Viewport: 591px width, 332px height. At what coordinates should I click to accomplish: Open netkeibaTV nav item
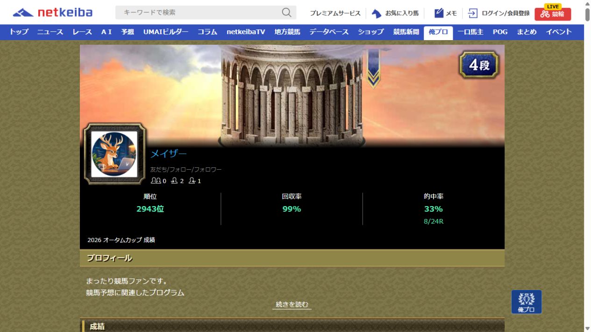coord(246,32)
